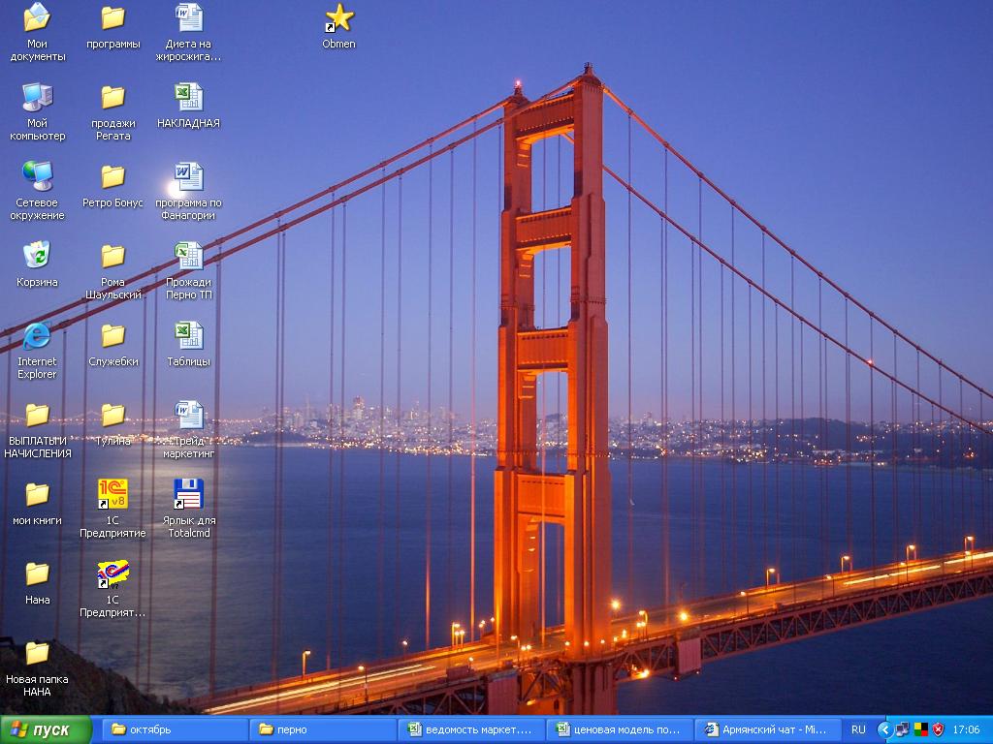
Task: Switch to the перно taskbar window
Action: pos(322,729)
